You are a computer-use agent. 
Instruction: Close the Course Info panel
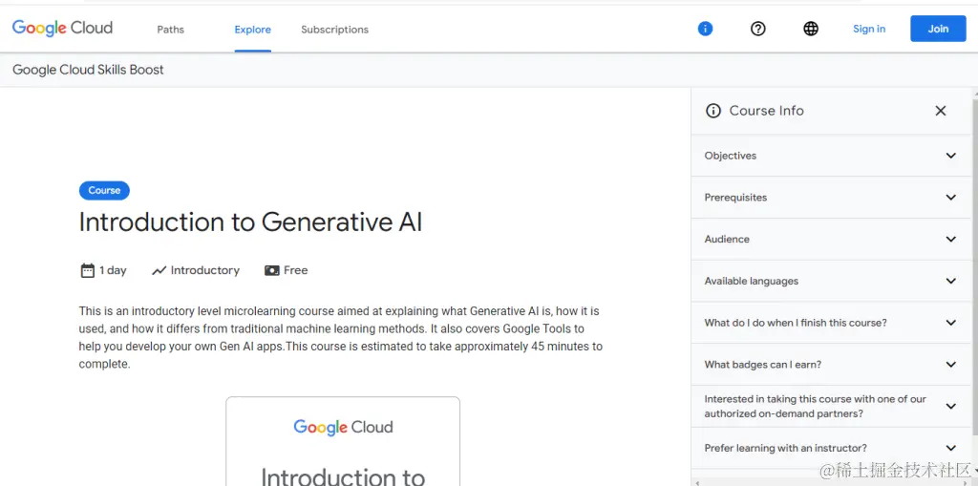941,111
